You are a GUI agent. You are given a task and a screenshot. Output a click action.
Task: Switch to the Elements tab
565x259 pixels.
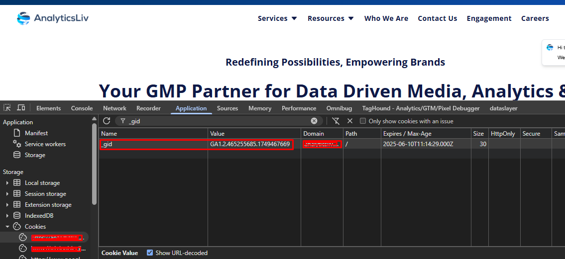coord(49,108)
